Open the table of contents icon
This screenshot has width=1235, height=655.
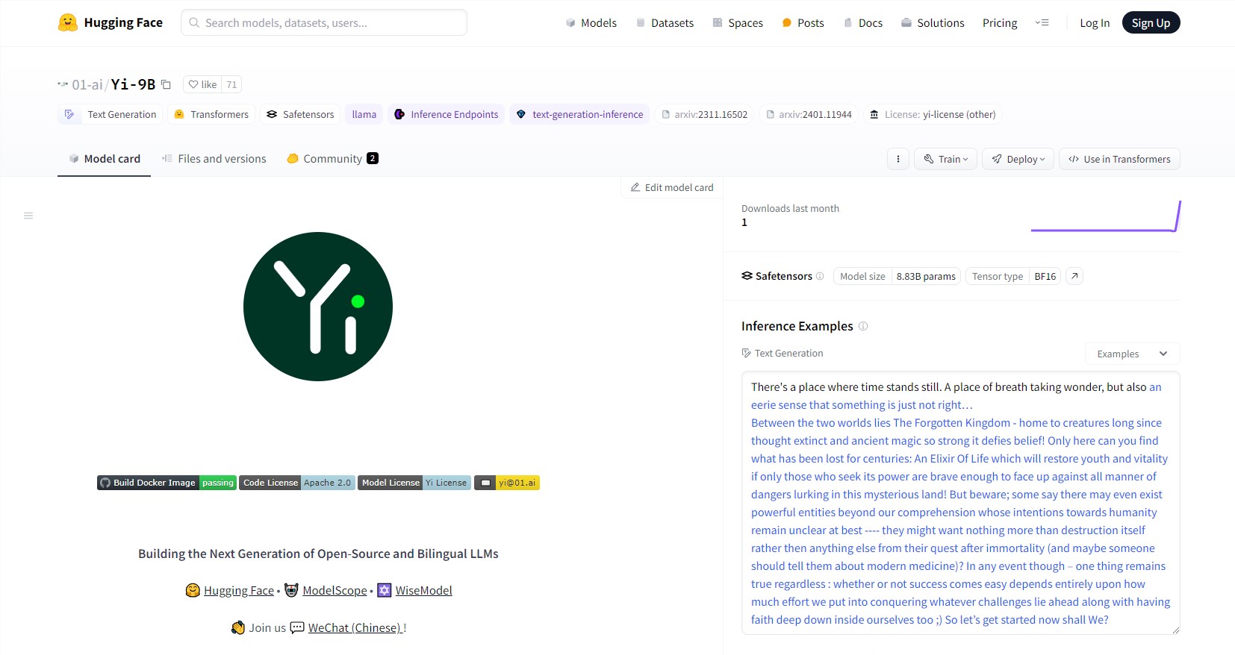[x=28, y=216]
